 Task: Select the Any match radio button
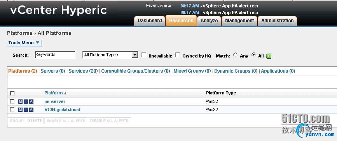click(236, 55)
